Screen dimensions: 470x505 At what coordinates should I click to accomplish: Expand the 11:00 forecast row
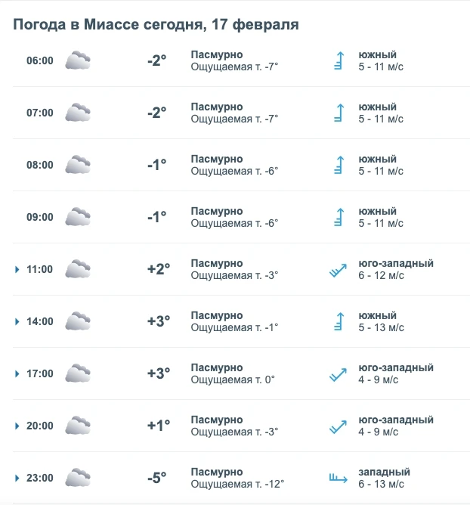pyautogui.click(x=17, y=269)
